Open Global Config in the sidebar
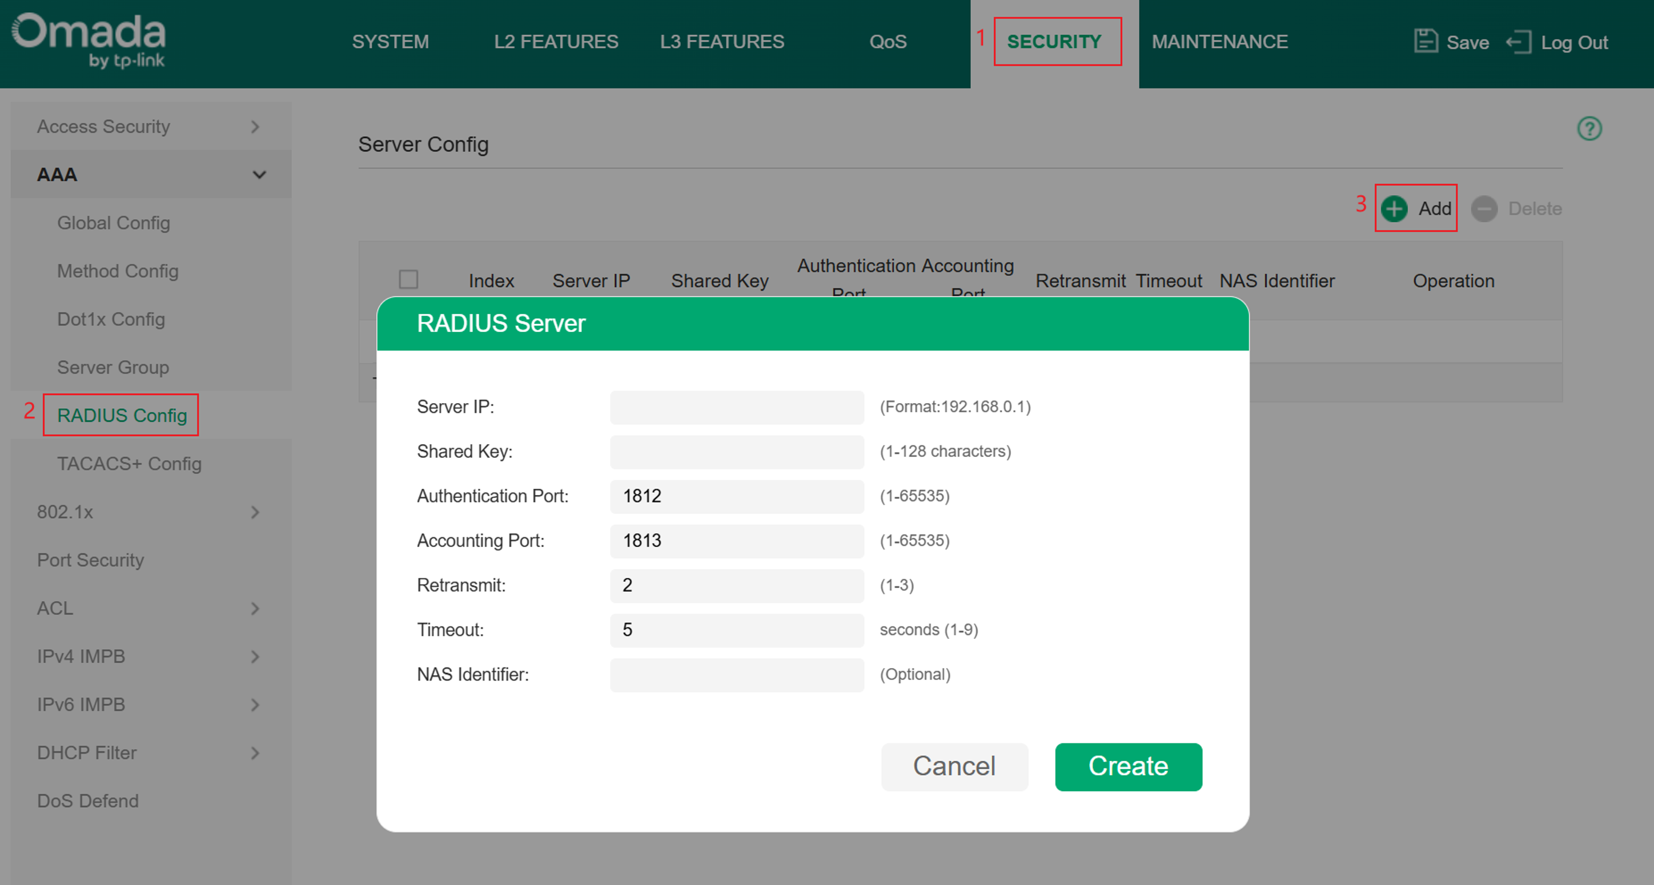The width and height of the screenshot is (1654, 885). [113, 223]
